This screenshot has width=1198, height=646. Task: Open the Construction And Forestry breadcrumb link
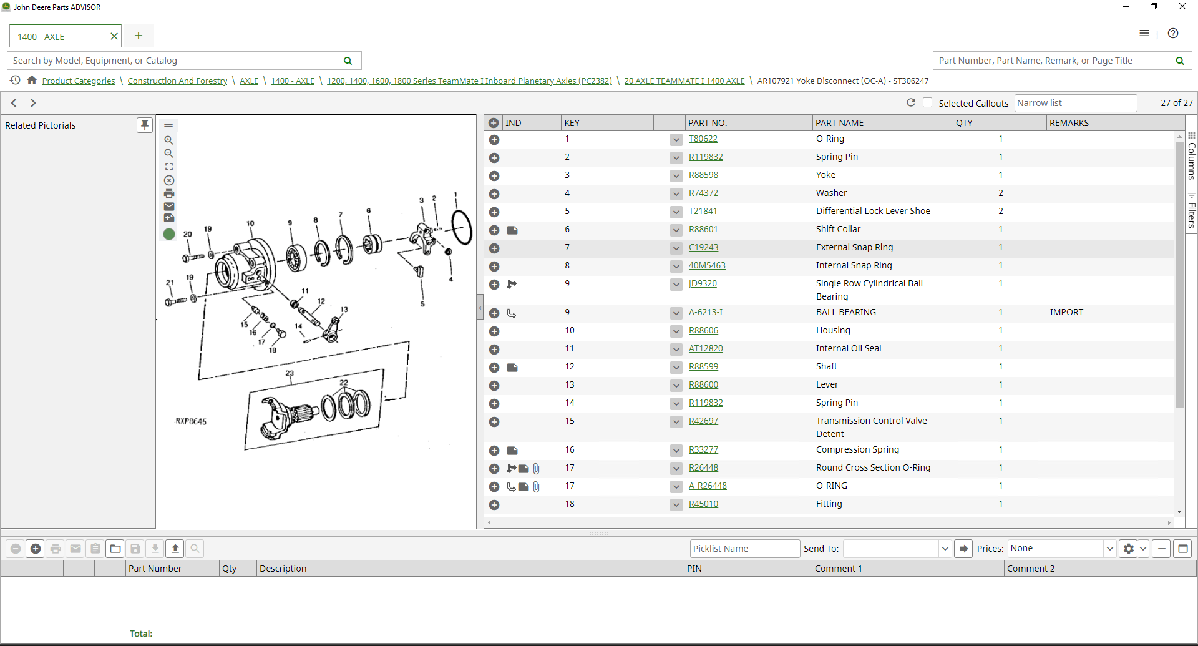point(177,81)
